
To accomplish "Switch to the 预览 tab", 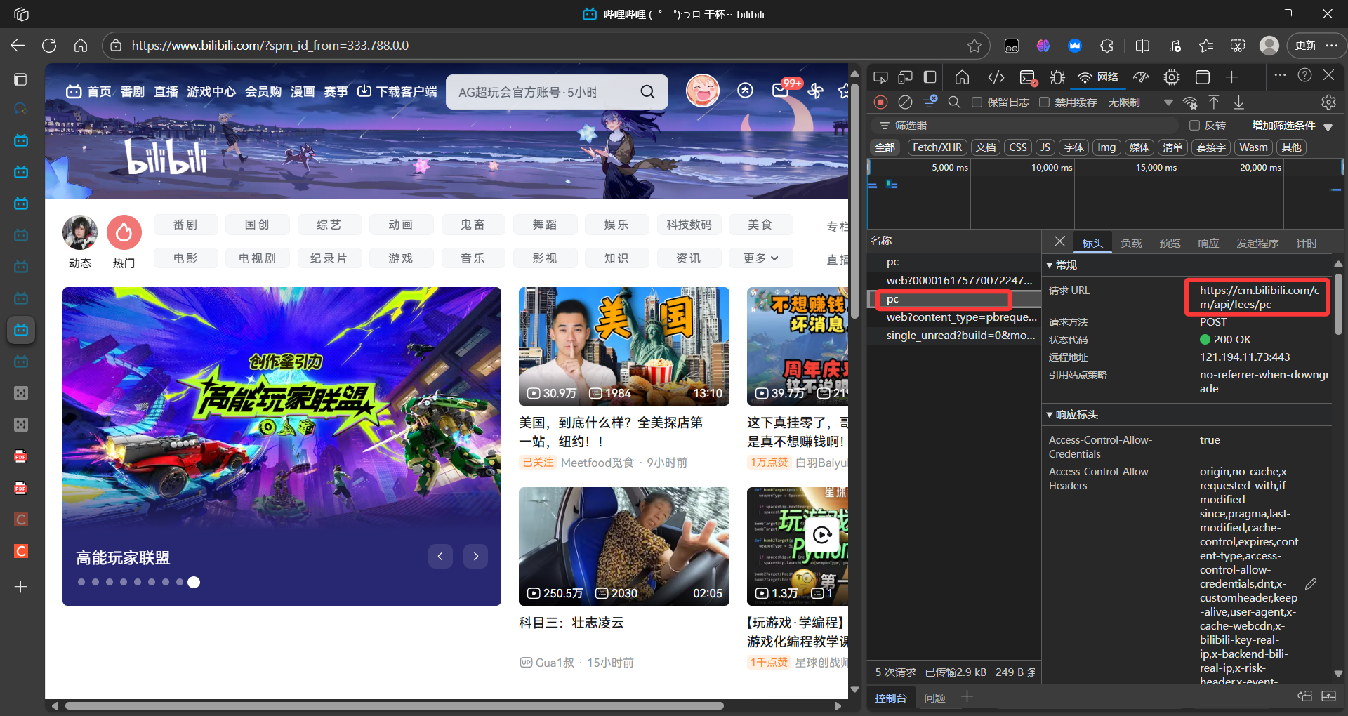I will point(1170,243).
